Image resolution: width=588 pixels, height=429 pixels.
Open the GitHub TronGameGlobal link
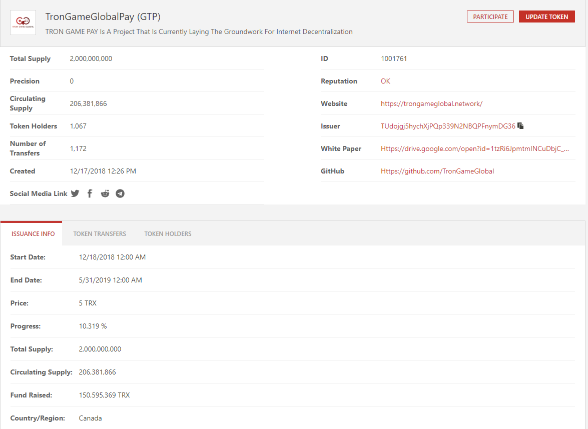[437, 171]
